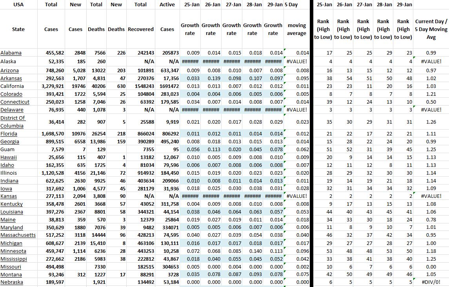Open the District Of Columbia link
This screenshot has height=287, width=449.
point(13,122)
